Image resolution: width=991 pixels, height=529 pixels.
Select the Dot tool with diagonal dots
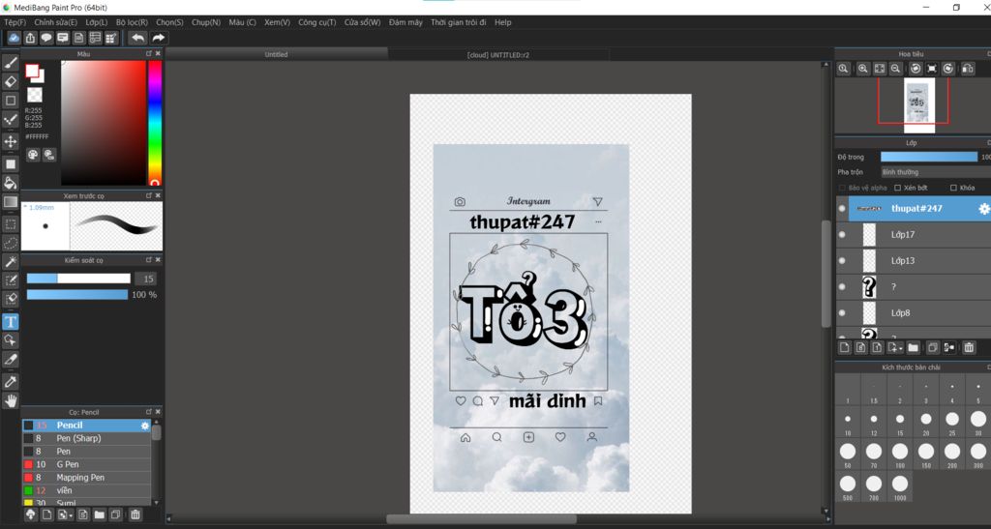[10, 119]
